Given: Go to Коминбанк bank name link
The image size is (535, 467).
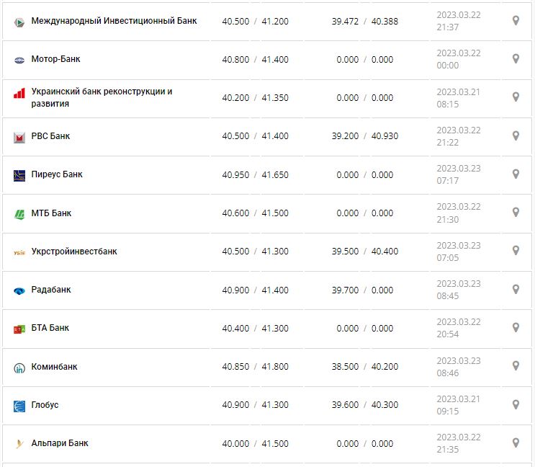Looking at the screenshot, I should pyautogui.click(x=54, y=367).
